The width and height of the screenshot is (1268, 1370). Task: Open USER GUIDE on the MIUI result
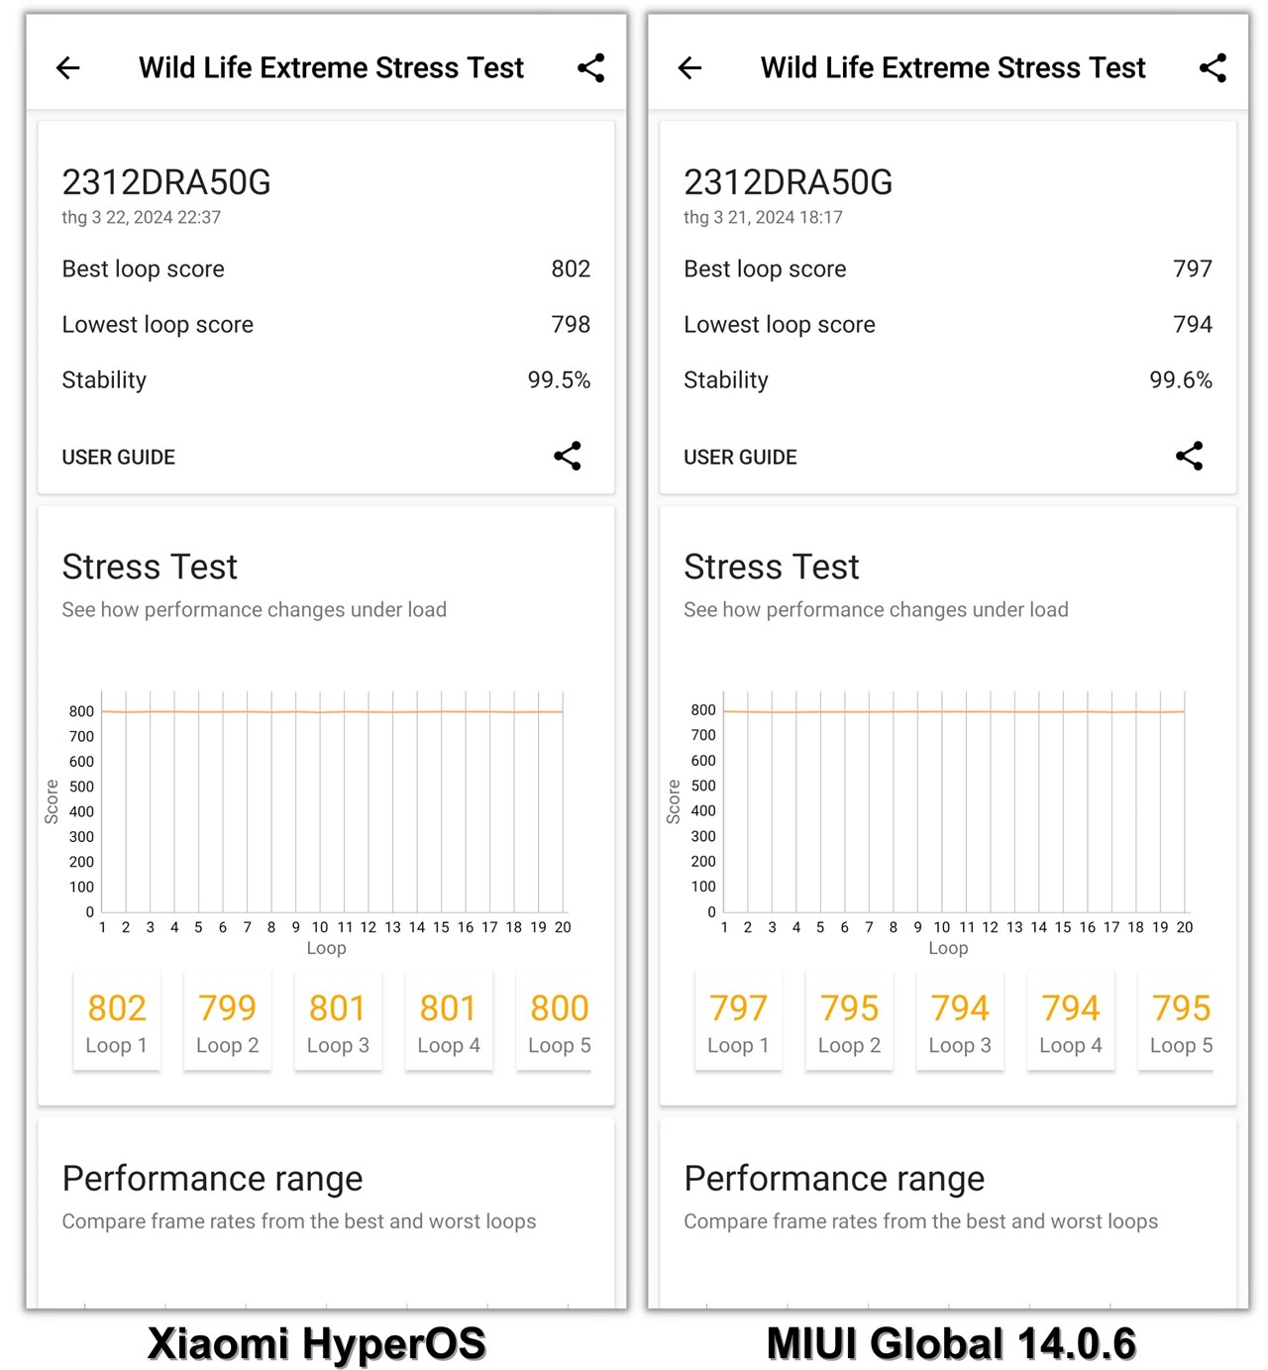click(x=740, y=457)
